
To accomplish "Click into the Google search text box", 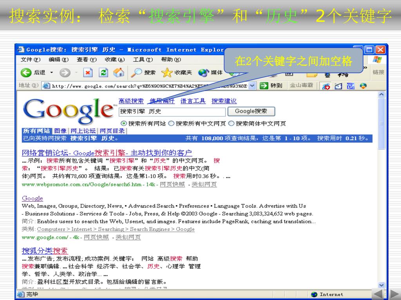I will click(x=172, y=111).
